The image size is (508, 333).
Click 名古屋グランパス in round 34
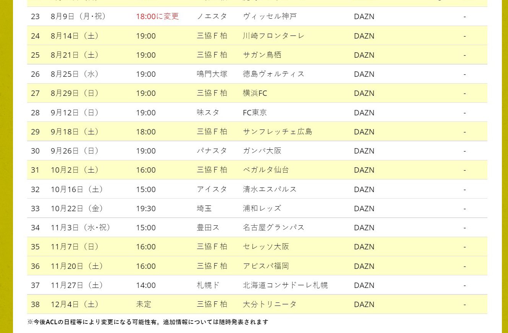point(274,227)
